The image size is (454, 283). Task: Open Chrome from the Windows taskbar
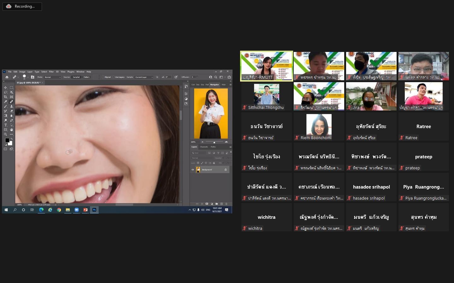[59, 210]
